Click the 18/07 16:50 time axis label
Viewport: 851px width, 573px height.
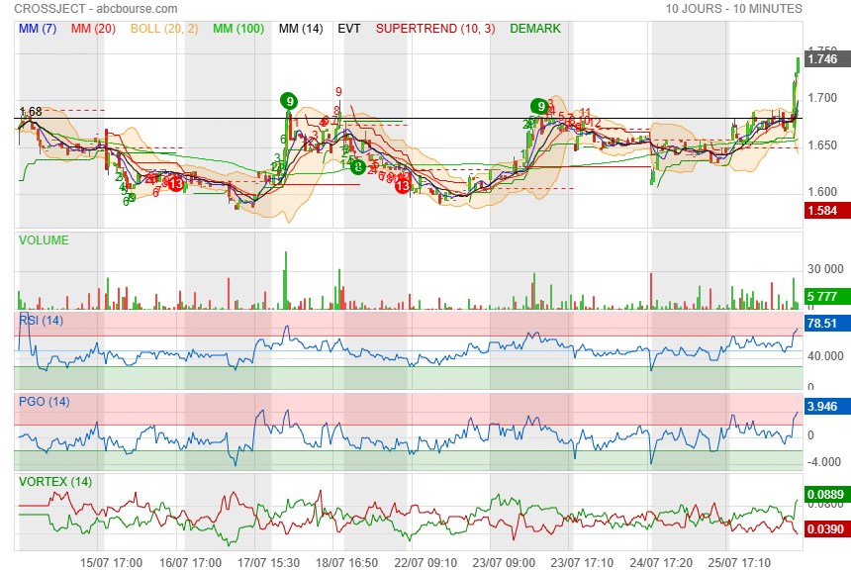pos(346,563)
